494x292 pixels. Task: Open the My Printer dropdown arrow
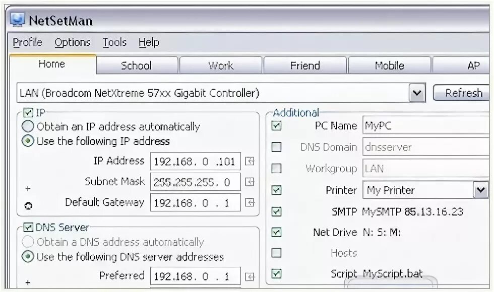480,190
